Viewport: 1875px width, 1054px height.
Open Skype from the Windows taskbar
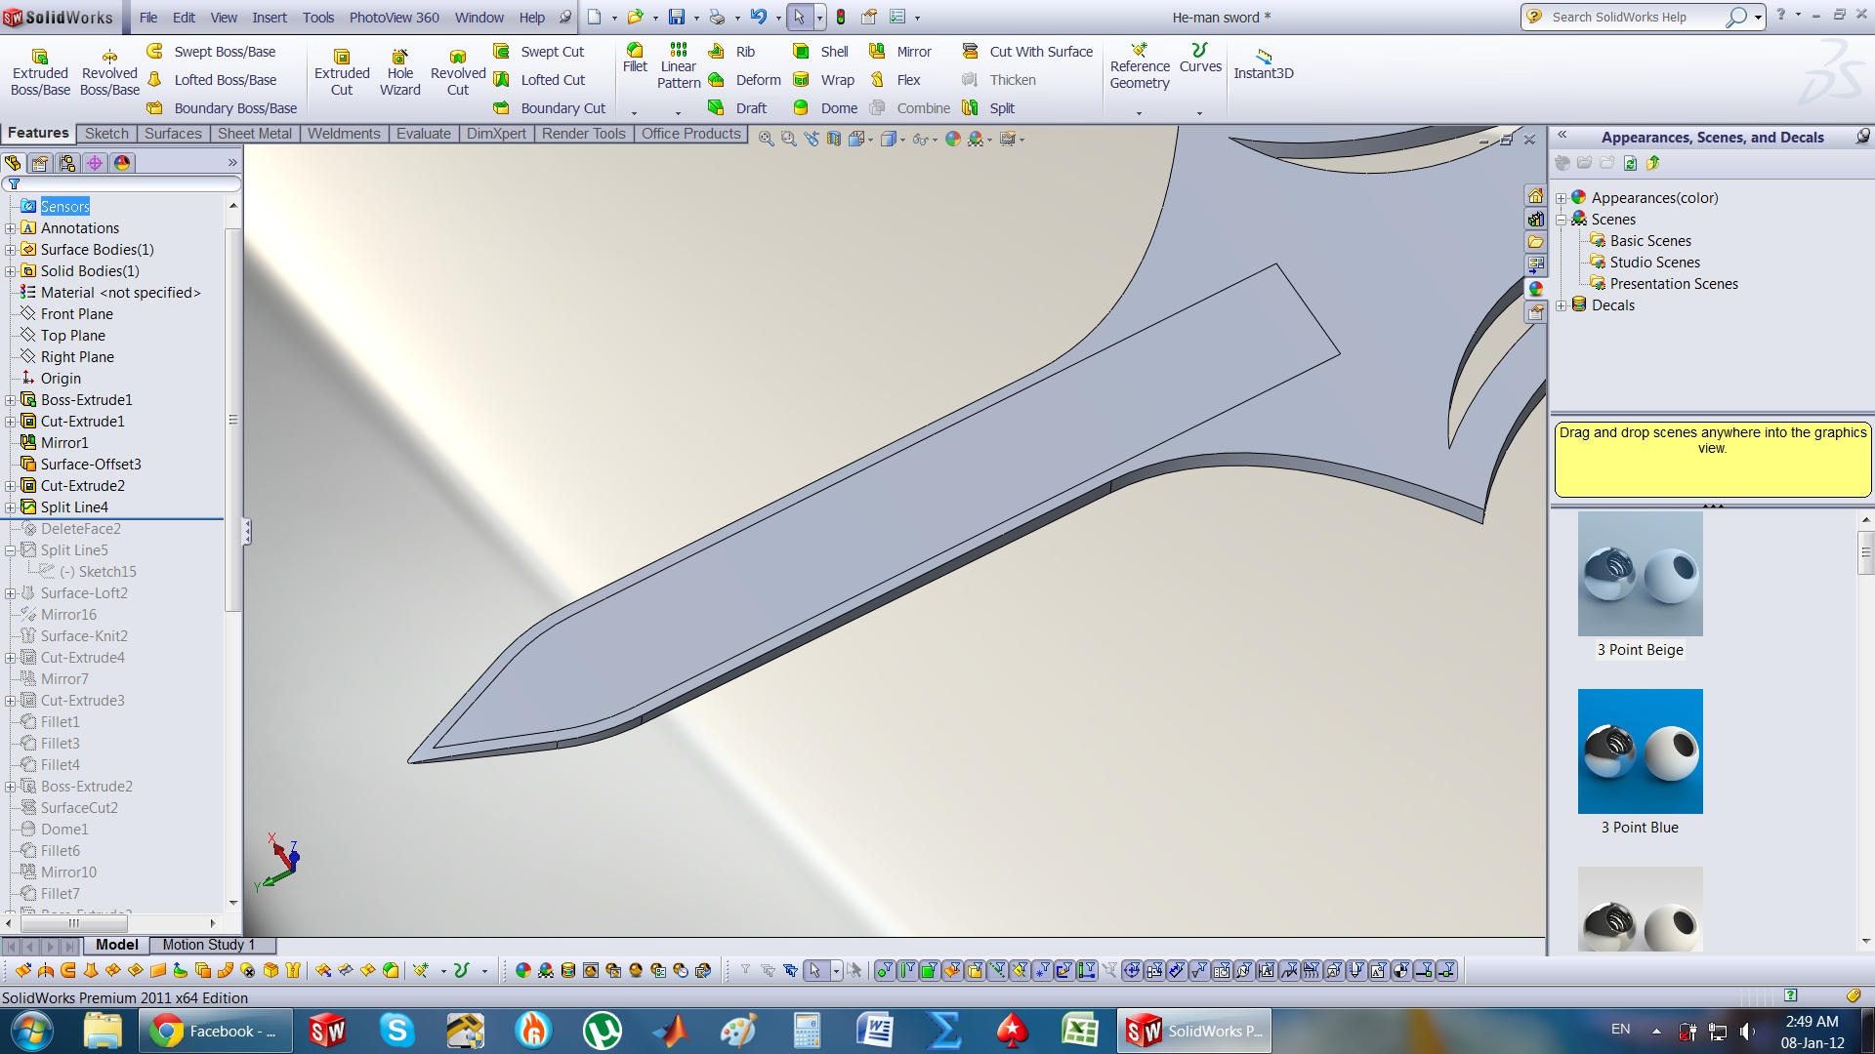pyautogui.click(x=396, y=1031)
